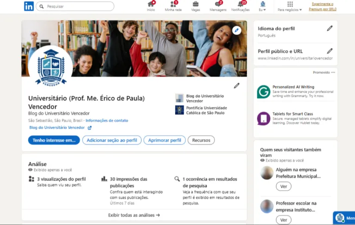Click the impressions bar chart icon

click(104, 179)
